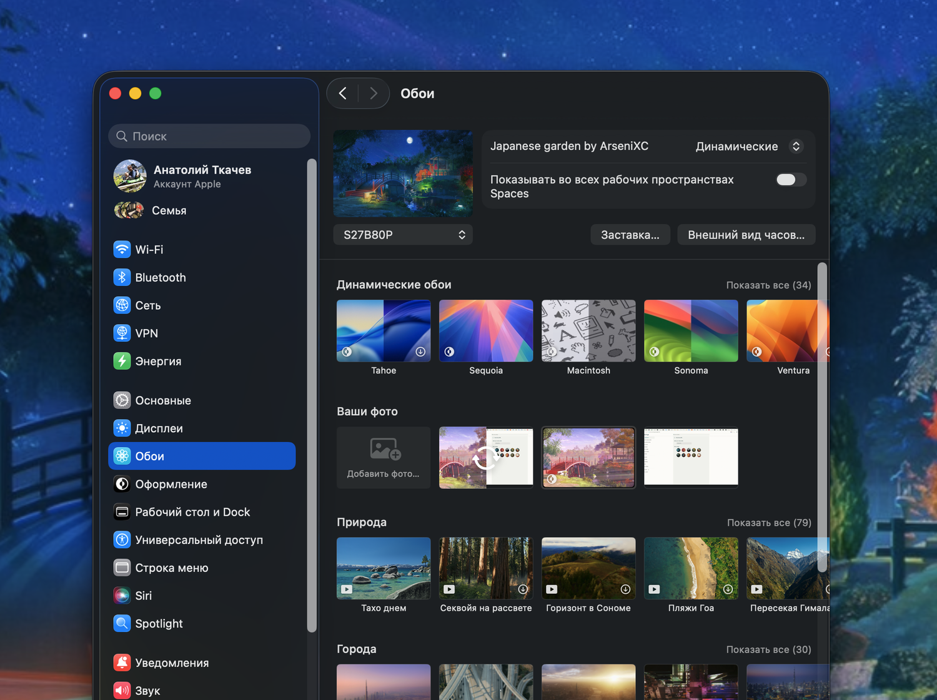937x700 pixels.
Task: Click the Оформление appearance icon
Action: point(122,484)
